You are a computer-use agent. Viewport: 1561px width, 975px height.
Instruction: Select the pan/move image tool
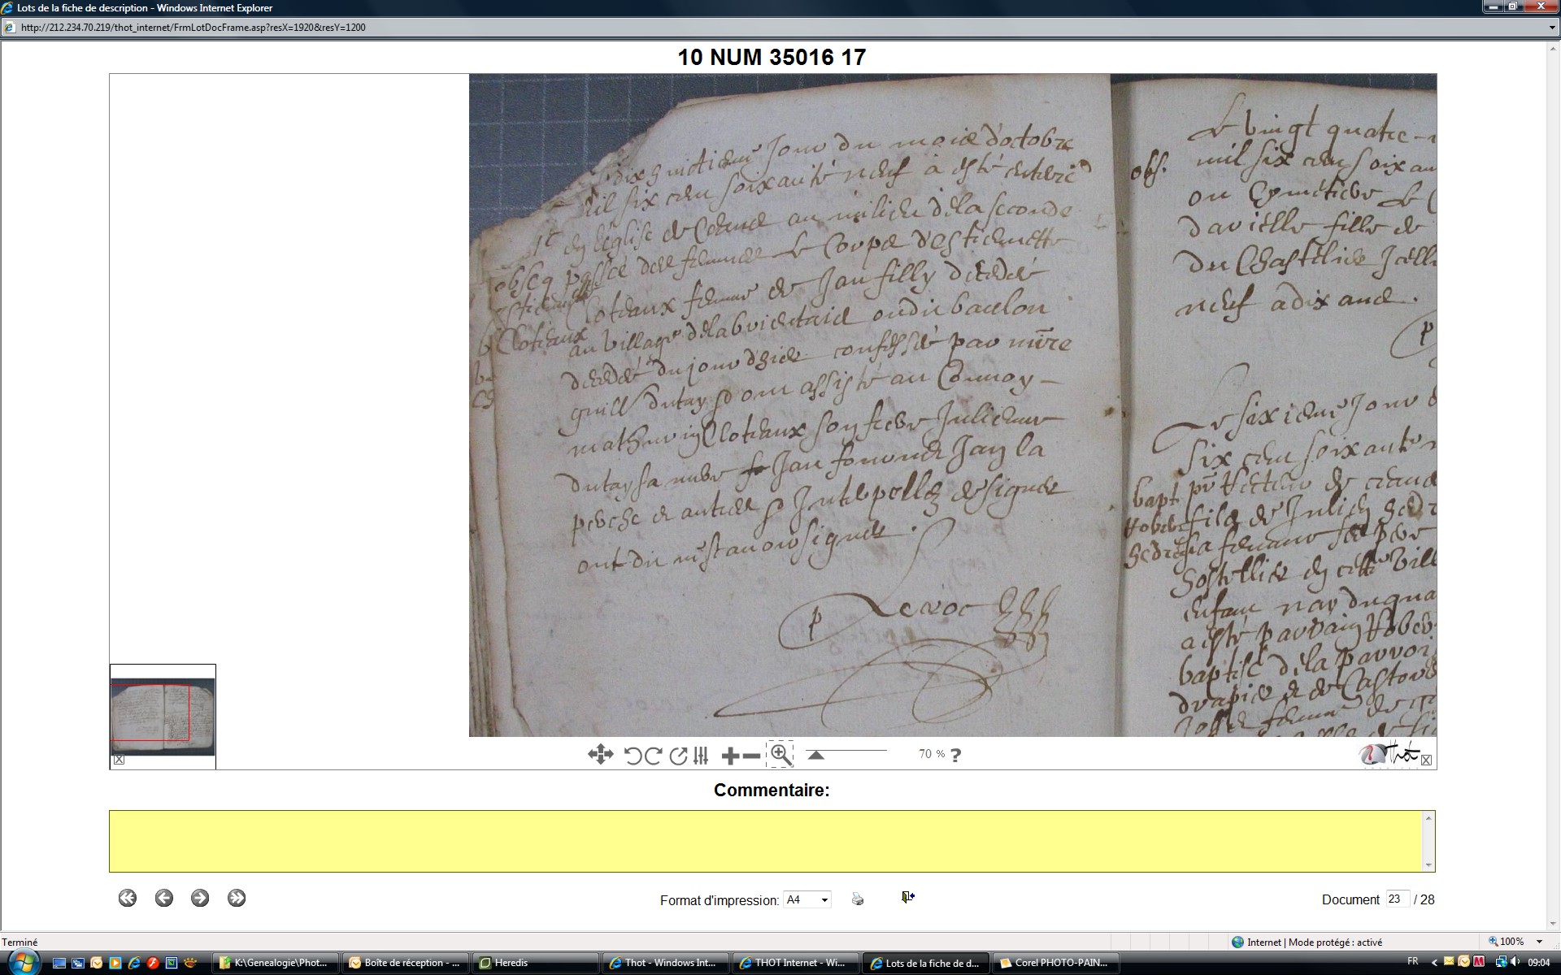(x=600, y=755)
